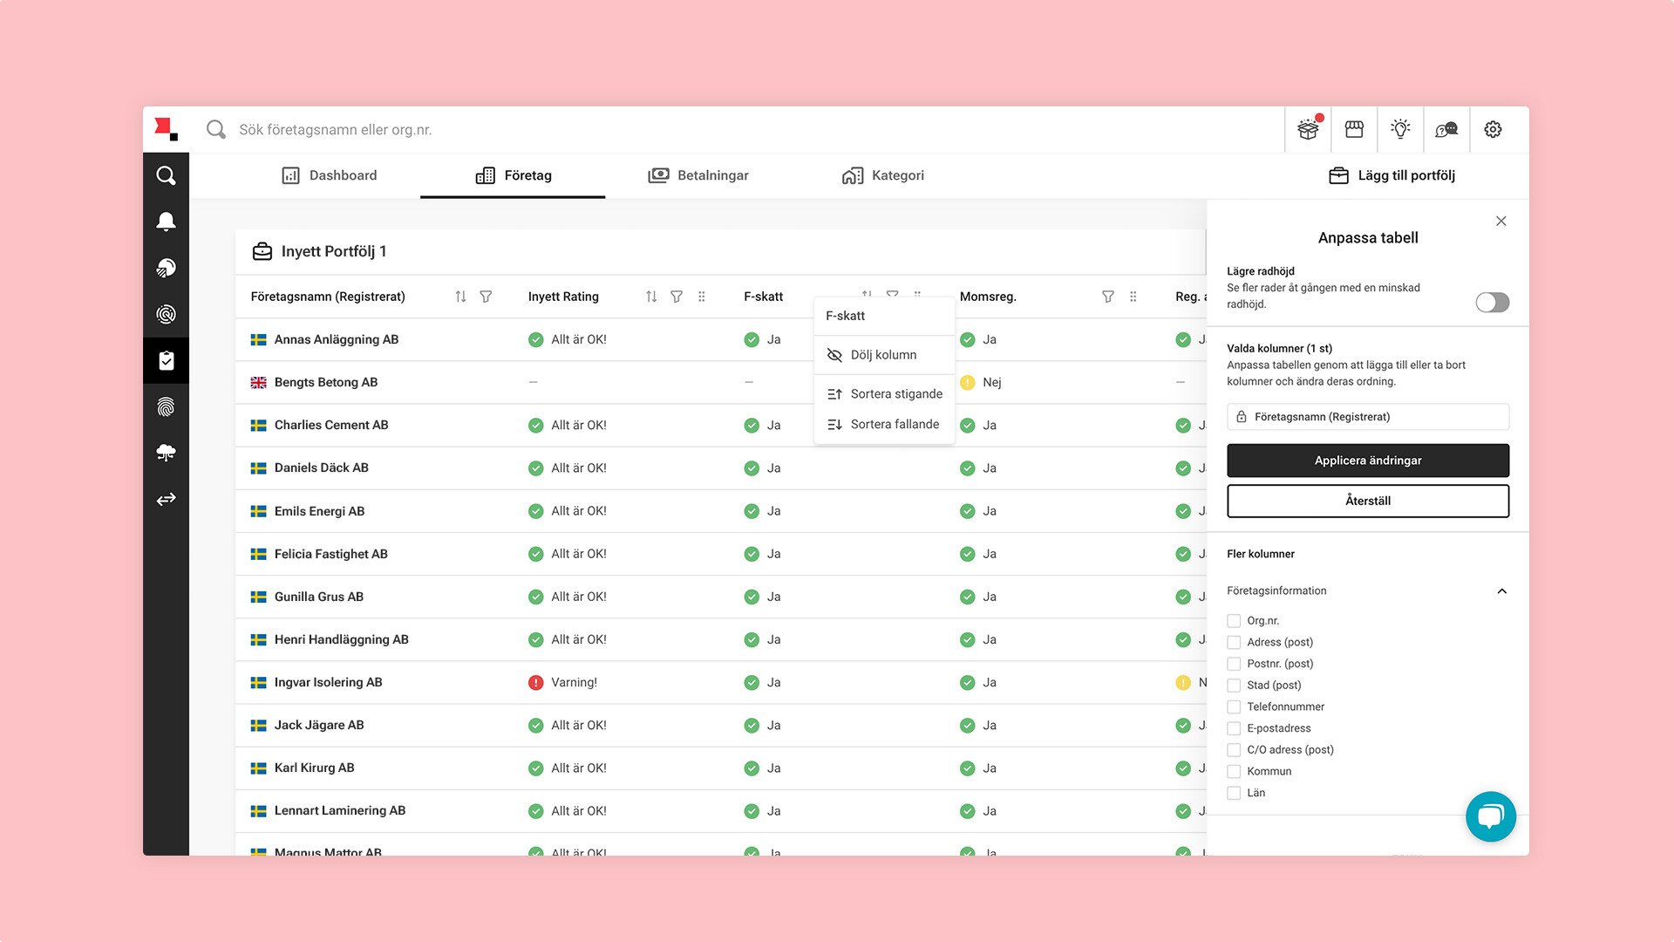The height and width of the screenshot is (942, 1674).
Task: Open the store marketplace icon in header
Action: click(x=1354, y=129)
